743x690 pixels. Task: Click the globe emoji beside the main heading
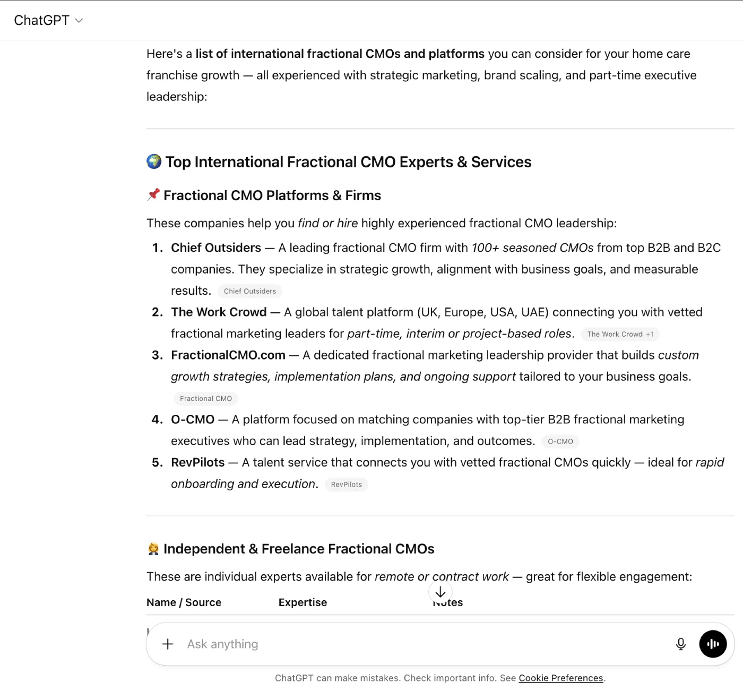[x=154, y=161]
